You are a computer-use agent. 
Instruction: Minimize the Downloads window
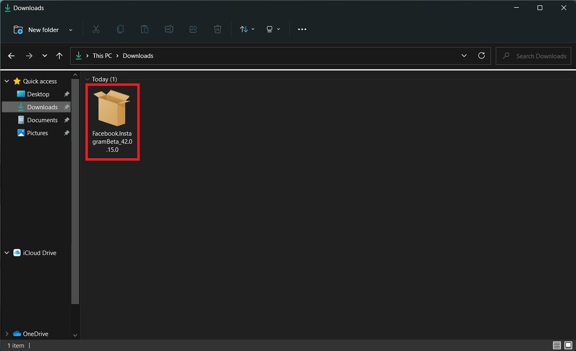coord(516,8)
